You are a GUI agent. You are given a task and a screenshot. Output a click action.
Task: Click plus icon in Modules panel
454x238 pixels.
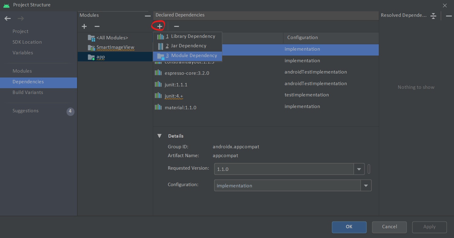(x=84, y=26)
